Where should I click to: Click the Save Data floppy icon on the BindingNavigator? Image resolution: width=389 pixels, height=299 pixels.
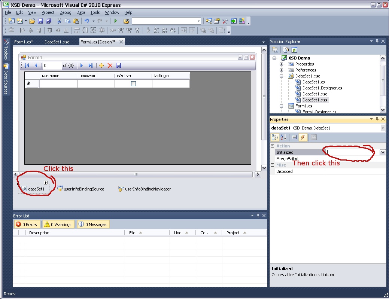119,65
